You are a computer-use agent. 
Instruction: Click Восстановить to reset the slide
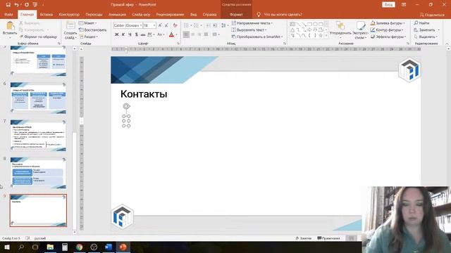tap(92, 30)
